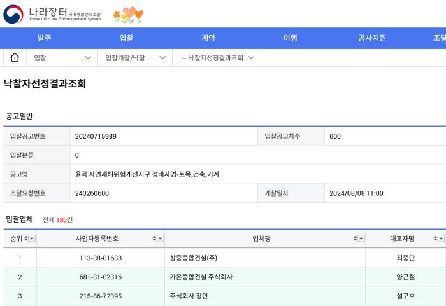Open the 발주 menu
The height and width of the screenshot is (306, 446).
45,38
